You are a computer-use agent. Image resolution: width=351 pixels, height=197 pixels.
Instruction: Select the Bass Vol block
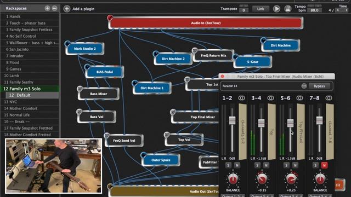pyautogui.click(x=97, y=117)
